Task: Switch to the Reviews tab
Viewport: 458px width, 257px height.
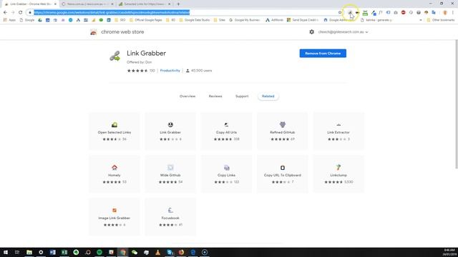Action: click(x=215, y=96)
